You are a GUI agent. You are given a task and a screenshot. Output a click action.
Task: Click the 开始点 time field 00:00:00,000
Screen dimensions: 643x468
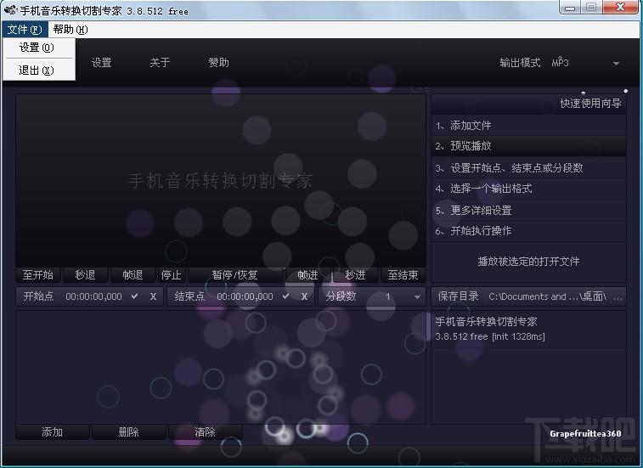[94, 296]
